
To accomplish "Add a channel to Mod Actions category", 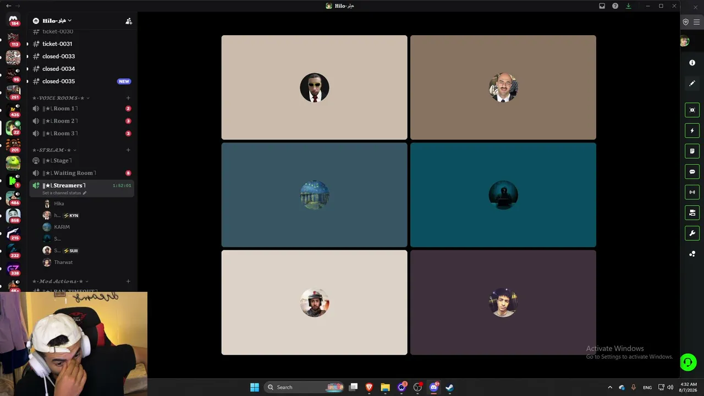I will 128,282.
